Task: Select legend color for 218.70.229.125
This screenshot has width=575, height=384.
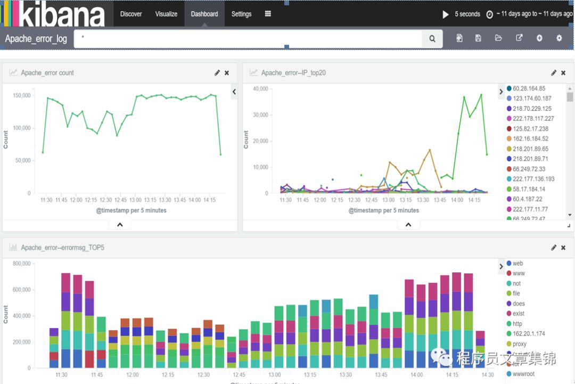Action: (509, 109)
